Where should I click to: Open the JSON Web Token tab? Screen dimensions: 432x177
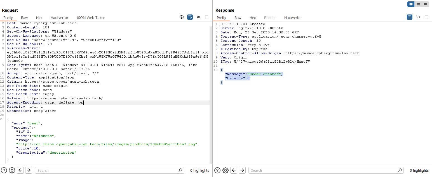coord(91,18)
